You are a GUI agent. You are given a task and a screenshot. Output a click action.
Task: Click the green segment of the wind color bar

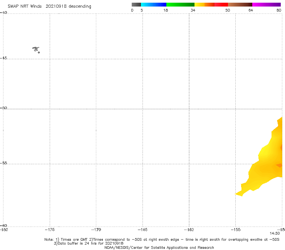180,5
